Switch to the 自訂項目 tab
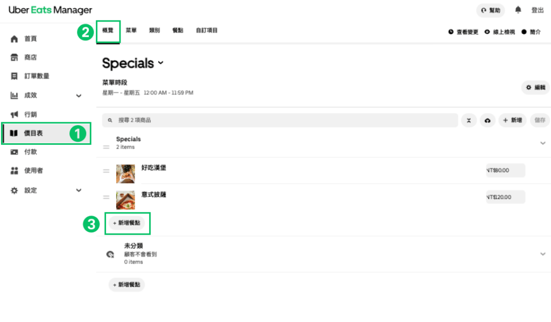 point(207,31)
